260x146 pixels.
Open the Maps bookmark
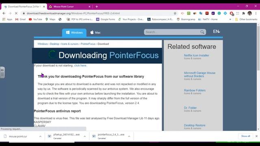point(50,19)
